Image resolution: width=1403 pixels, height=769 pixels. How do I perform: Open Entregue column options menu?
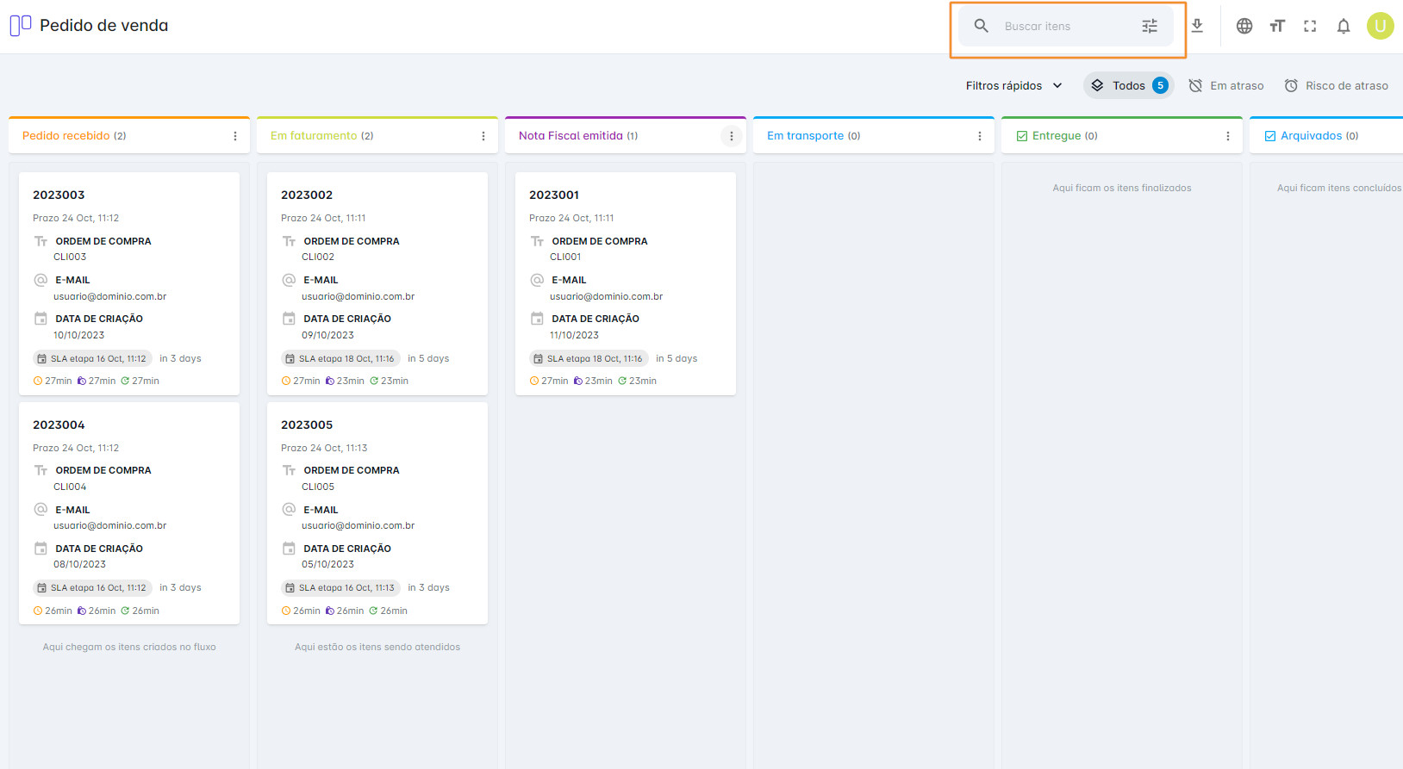pyautogui.click(x=1228, y=136)
